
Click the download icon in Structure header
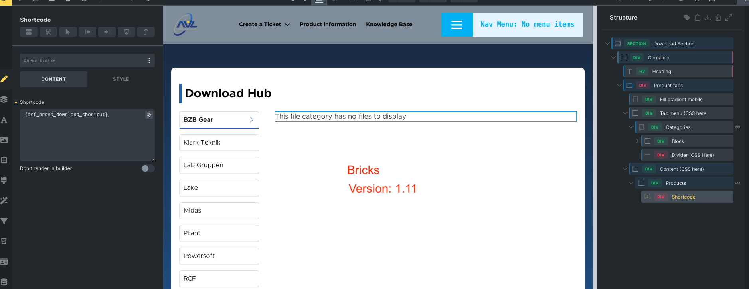point(708,18)
